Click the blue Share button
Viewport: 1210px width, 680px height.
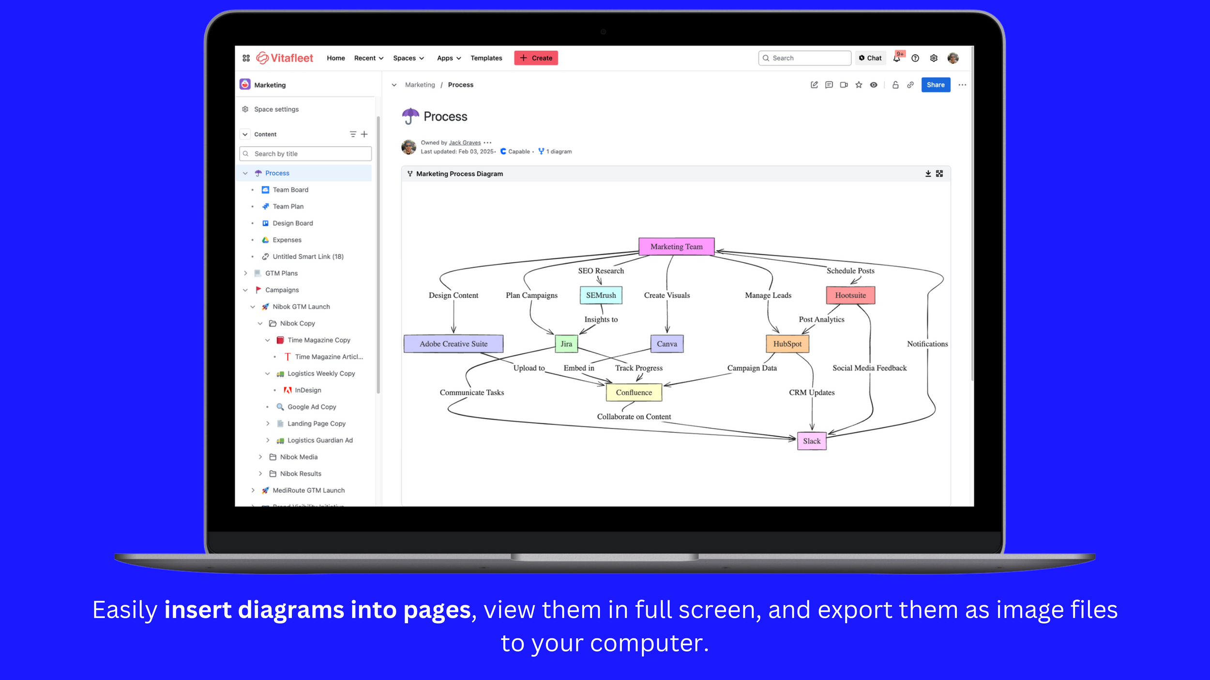point(936,85)
